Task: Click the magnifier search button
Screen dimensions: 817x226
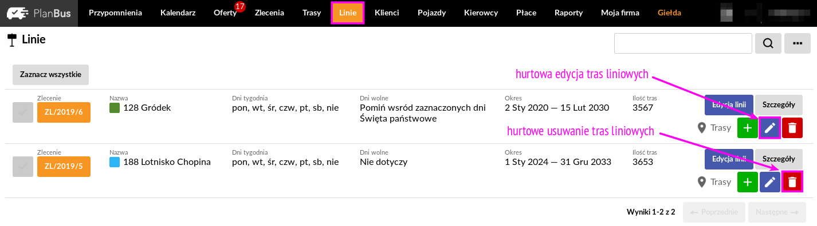Action: 768,43
